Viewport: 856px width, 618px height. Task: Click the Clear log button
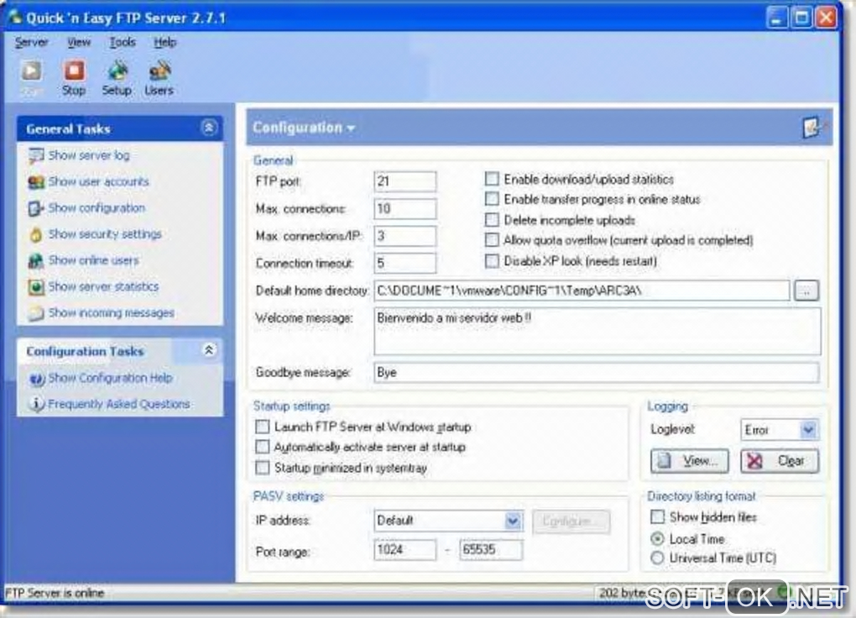click(x=780, y=461)
